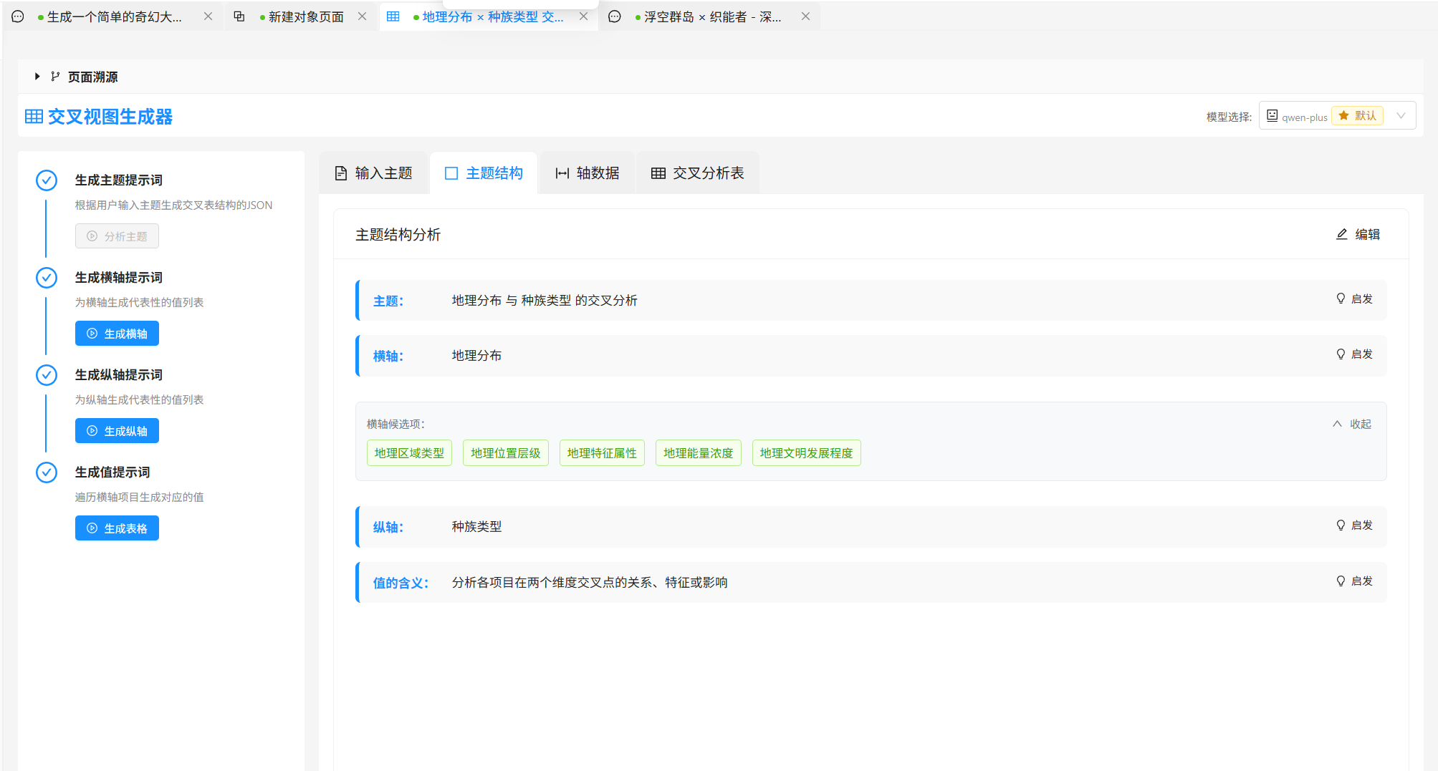This screenshot has height=771, width=1438.
Task: Click the 启发 lightbulb in the 主题 row
Action: tap(1341, 299)
